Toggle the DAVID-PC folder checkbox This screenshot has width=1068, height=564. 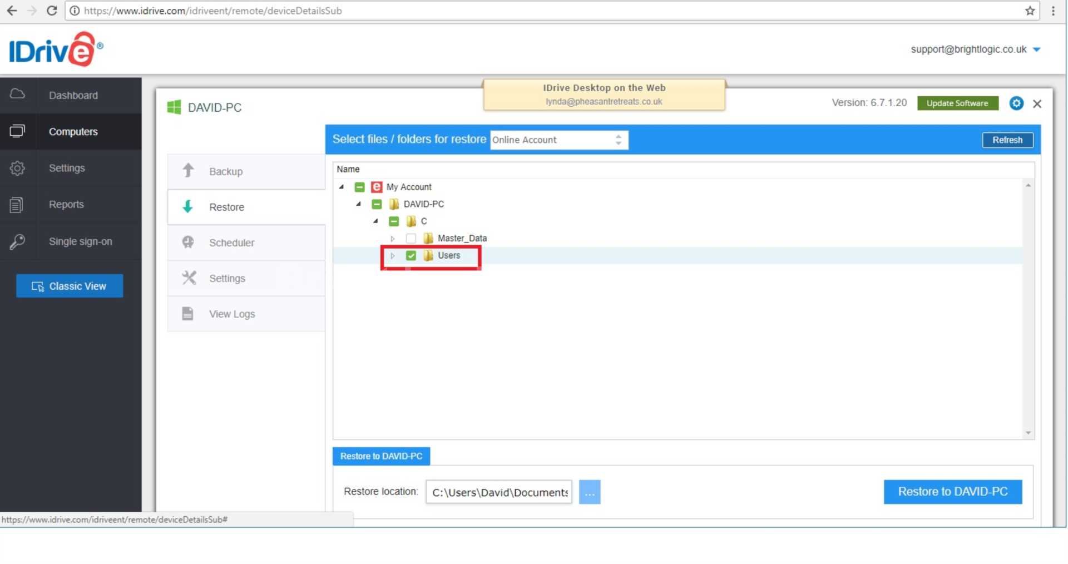[x=377, y=204]
